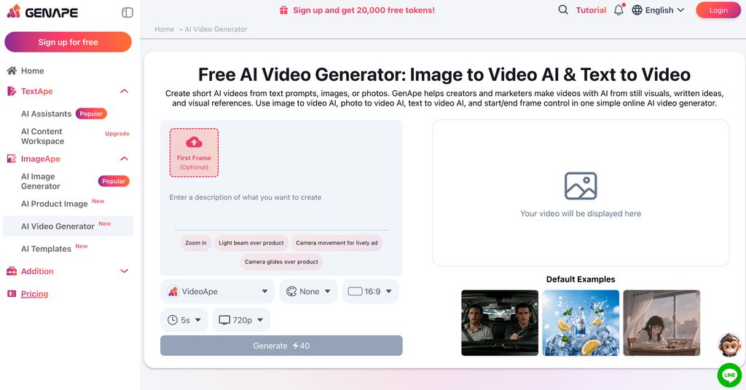This screenshot has width=746, height=390.
Task: Expand the Addition section chevron
Action: (124, 271)
